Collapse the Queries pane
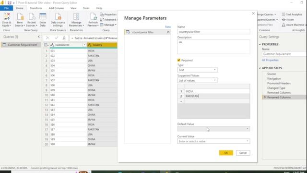Image resolution: width=307 pixels, height=173 pixels. (39, 37)
